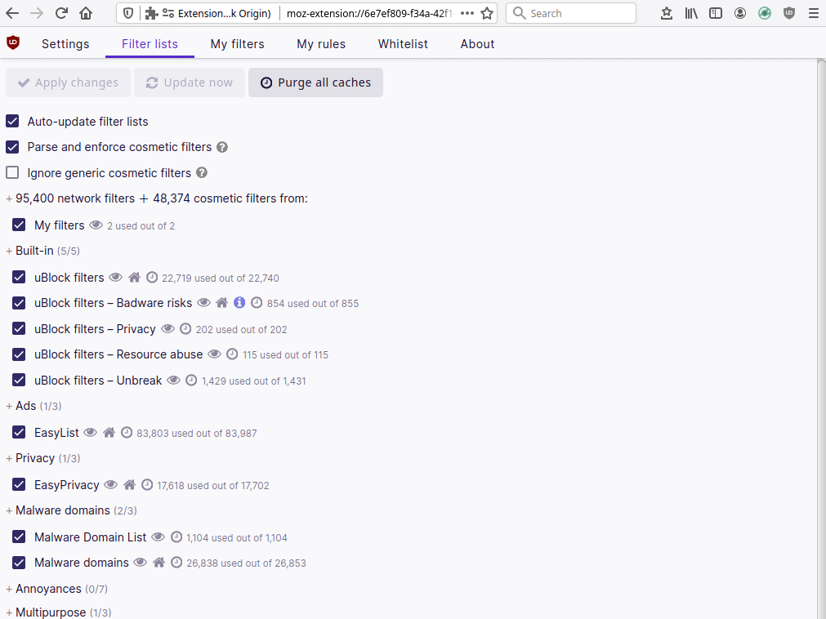
Task: Select the Filter lists tab
Action: (x=150, y=43)
